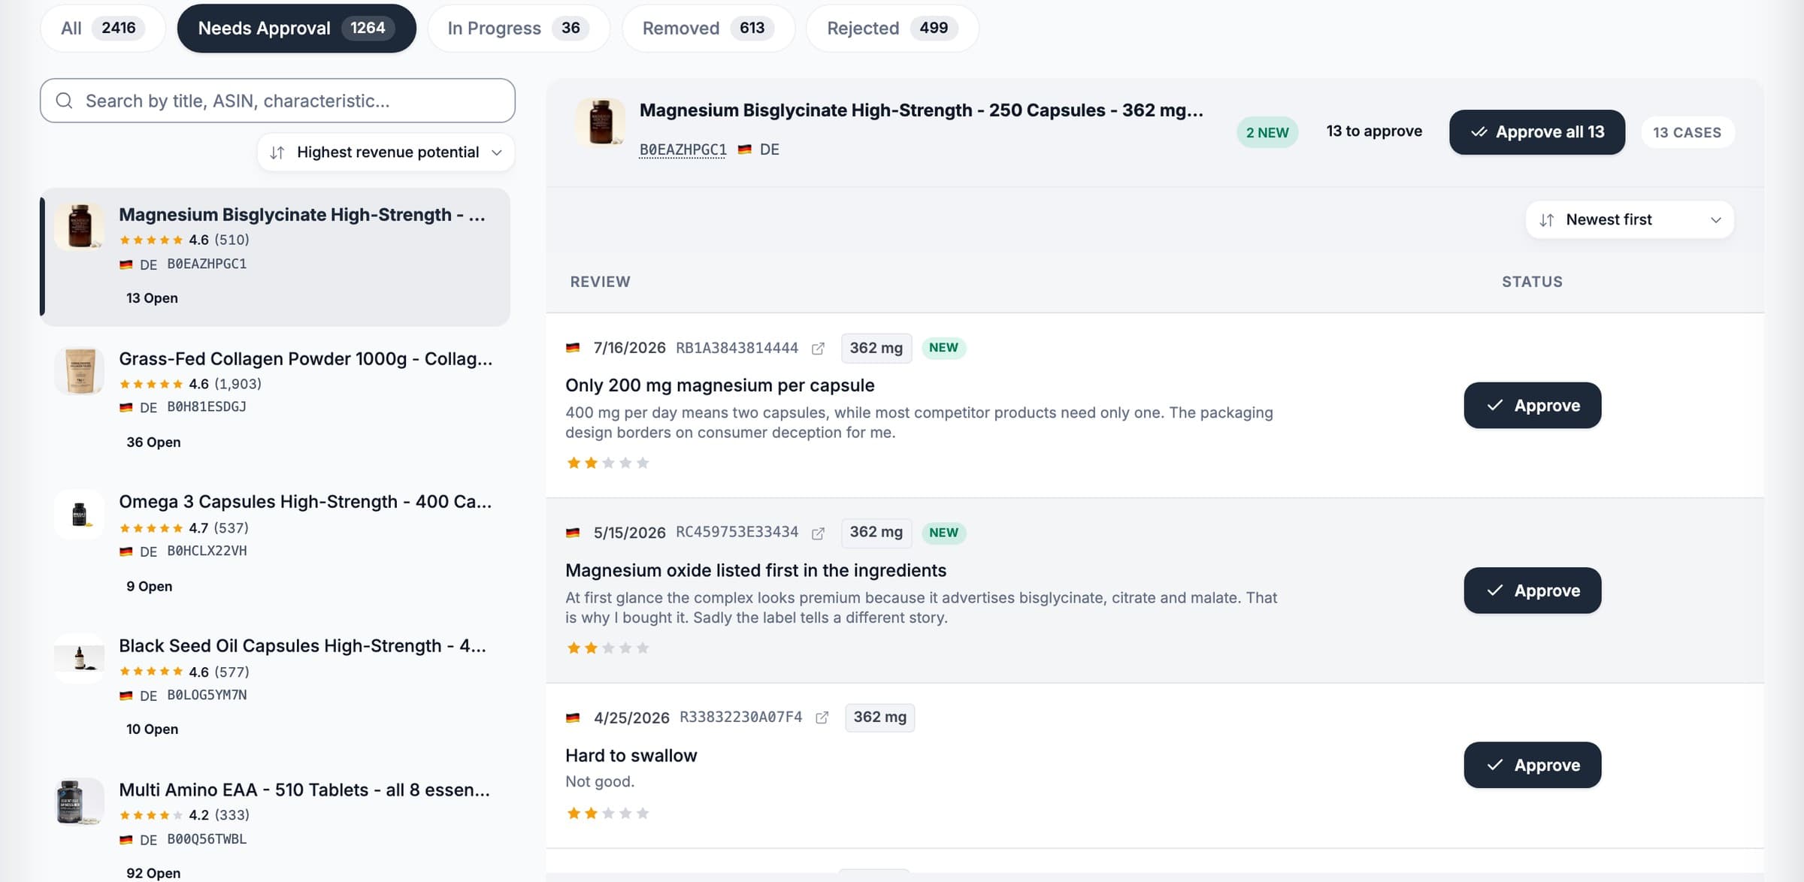Click the search magnifier icon
Viewport: 1804px width, 882px height.
[x=65, y=101]
